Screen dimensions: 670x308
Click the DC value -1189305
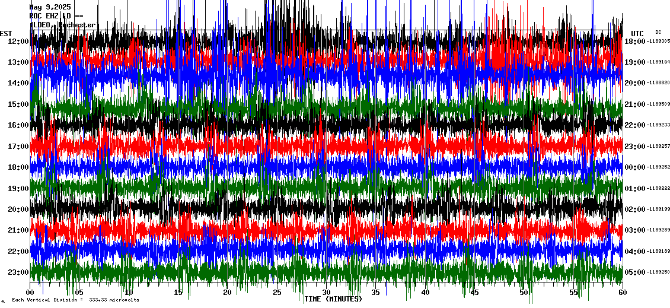[x=658, y=41]
